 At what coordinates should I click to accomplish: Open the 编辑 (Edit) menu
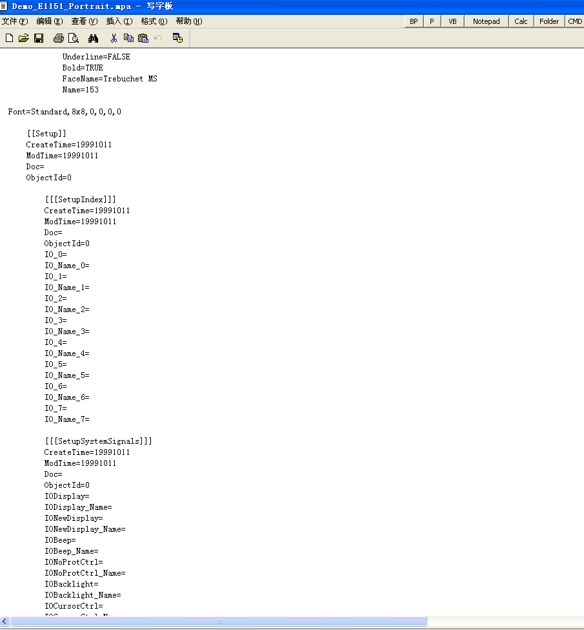coord(49,21)
